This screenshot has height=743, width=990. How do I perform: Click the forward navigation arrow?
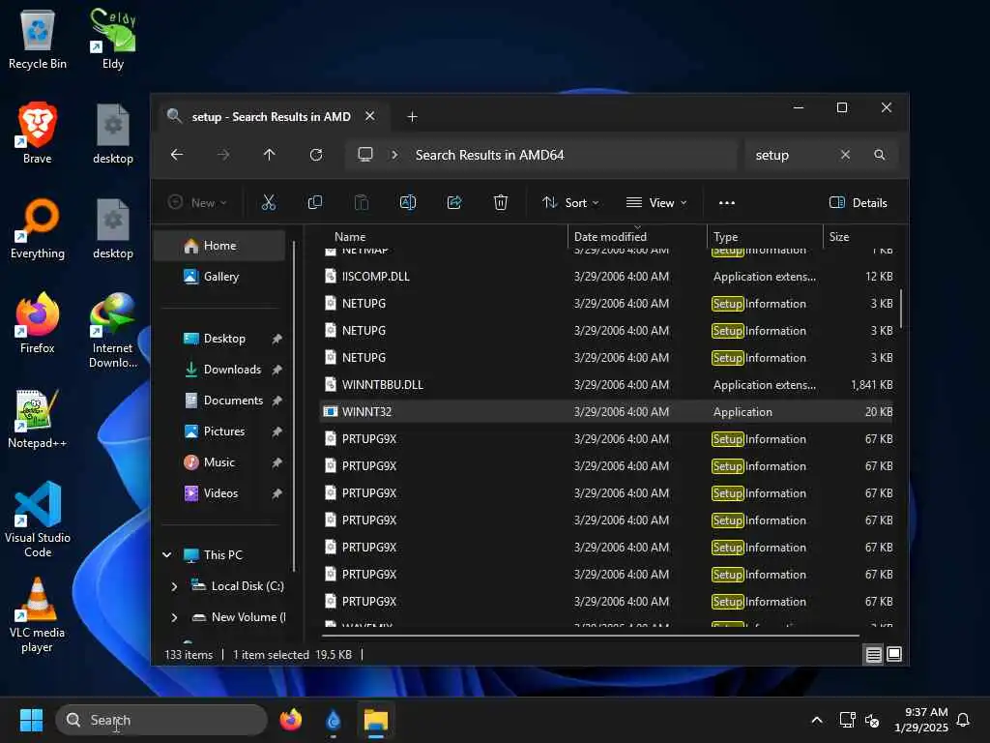coord(223,155)
